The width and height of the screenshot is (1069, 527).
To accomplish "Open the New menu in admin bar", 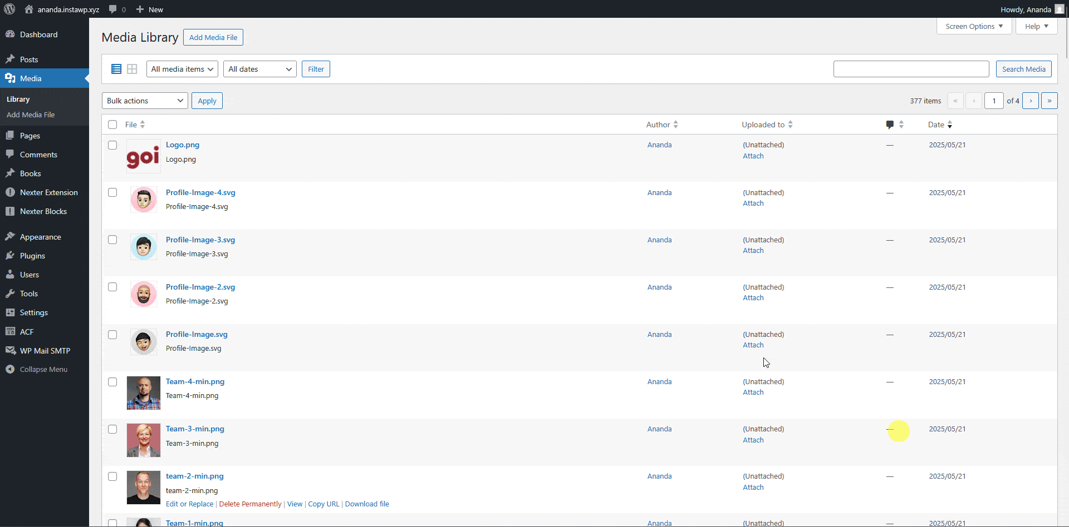I will pos(149,9).
